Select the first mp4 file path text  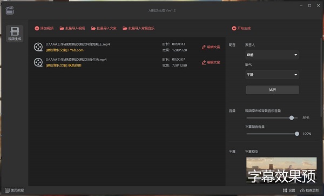78,44
